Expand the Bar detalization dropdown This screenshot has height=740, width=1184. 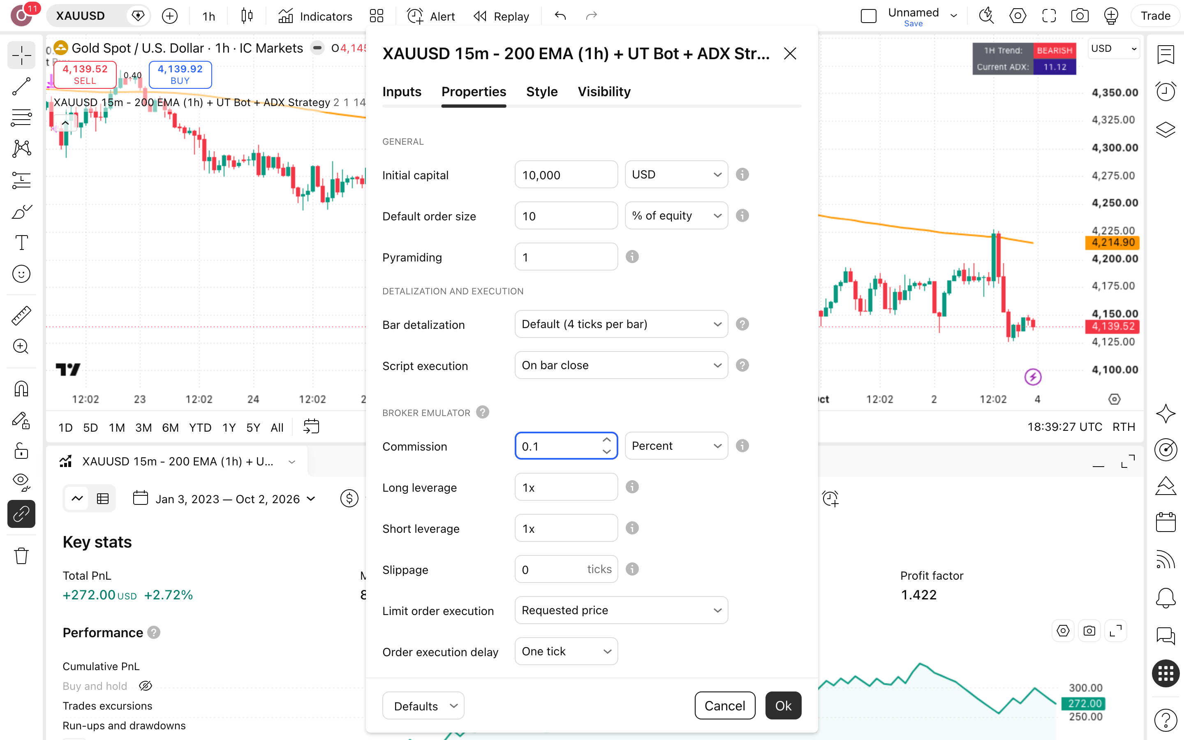pyautogui.click(x=621, y=324)
